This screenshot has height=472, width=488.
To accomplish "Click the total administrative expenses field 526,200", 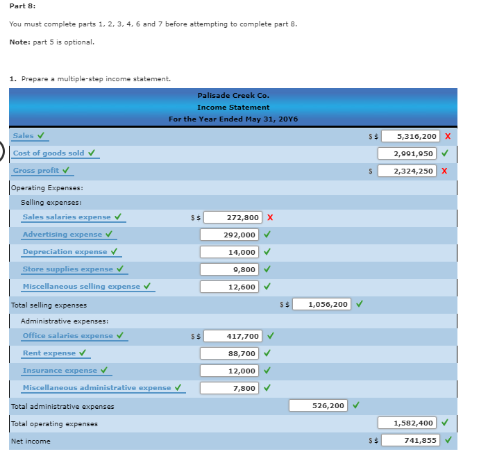I will 318,406.
